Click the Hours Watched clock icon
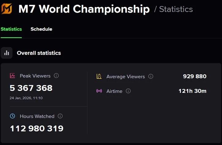 13,116
